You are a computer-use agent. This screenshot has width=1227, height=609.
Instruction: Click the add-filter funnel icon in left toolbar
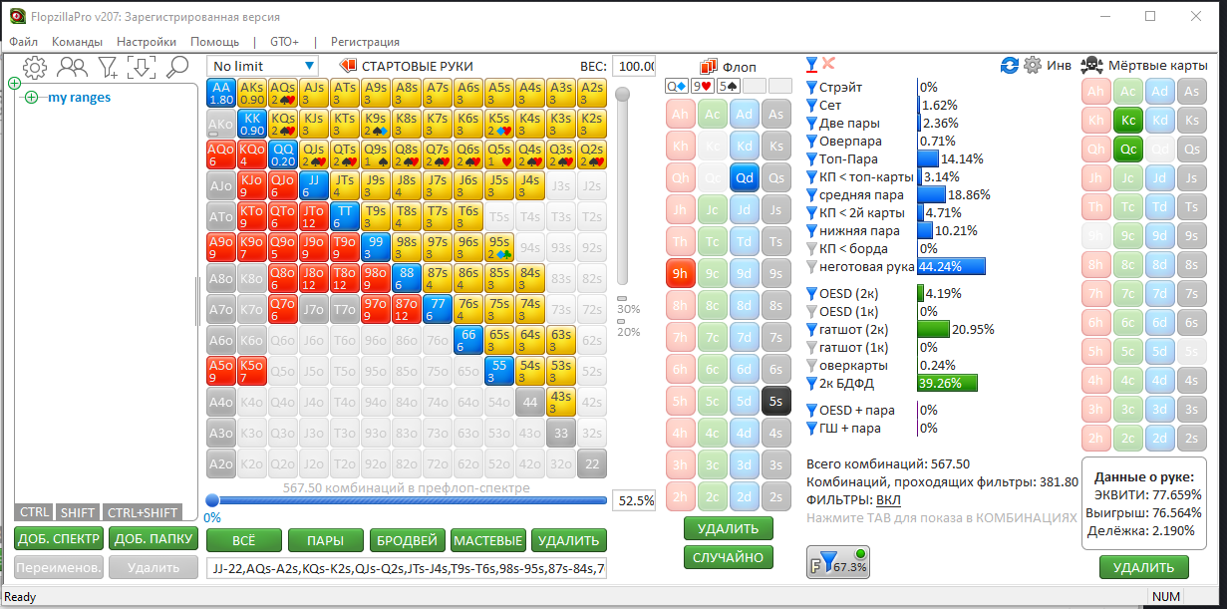tap(108, 67)
